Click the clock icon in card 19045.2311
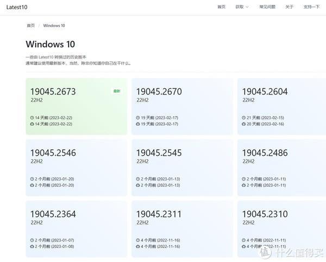The height and width of the screenshot is (262, 326). [x=138, y=240]
